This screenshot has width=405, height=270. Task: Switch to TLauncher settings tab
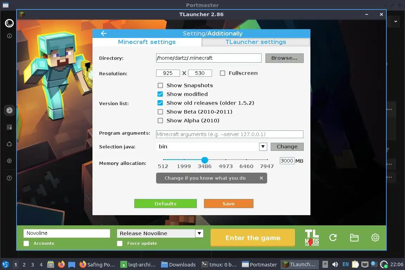point(256,42)
